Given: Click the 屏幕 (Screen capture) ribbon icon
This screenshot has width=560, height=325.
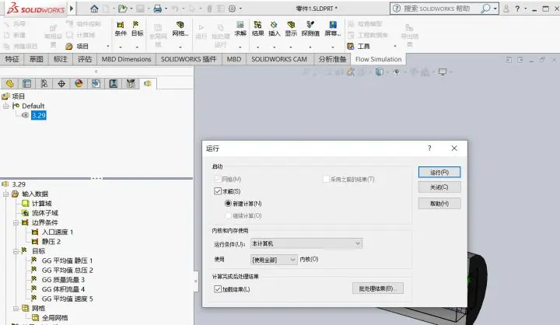Looking at the screenshot, I should pos(333,28).
